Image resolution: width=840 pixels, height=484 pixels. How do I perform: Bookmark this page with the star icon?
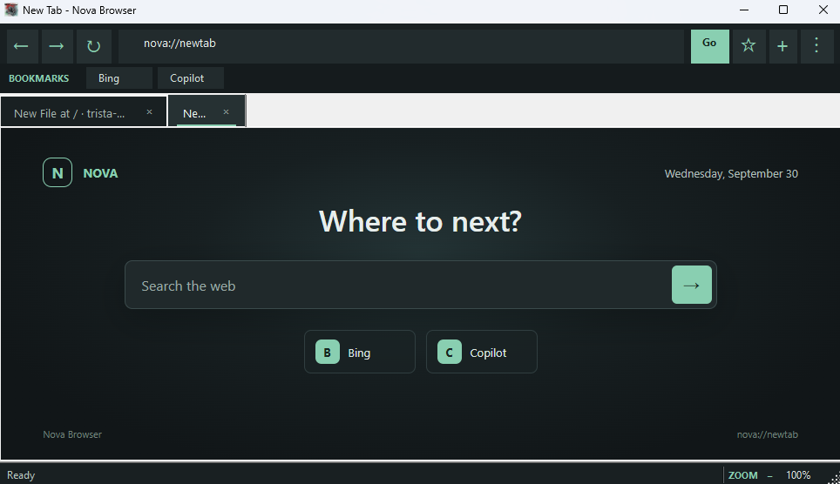pos(749,47)
